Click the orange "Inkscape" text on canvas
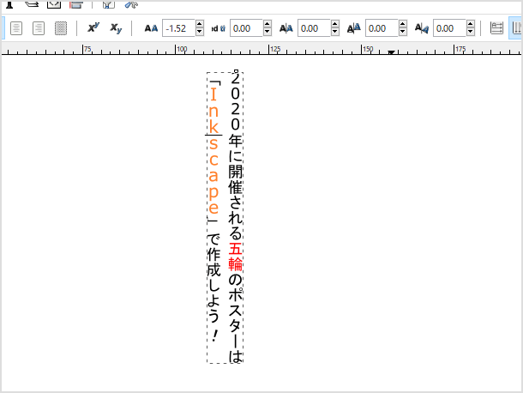Image resolution: width=523 pixels, height=393 pixels. [x=213, y=150]
